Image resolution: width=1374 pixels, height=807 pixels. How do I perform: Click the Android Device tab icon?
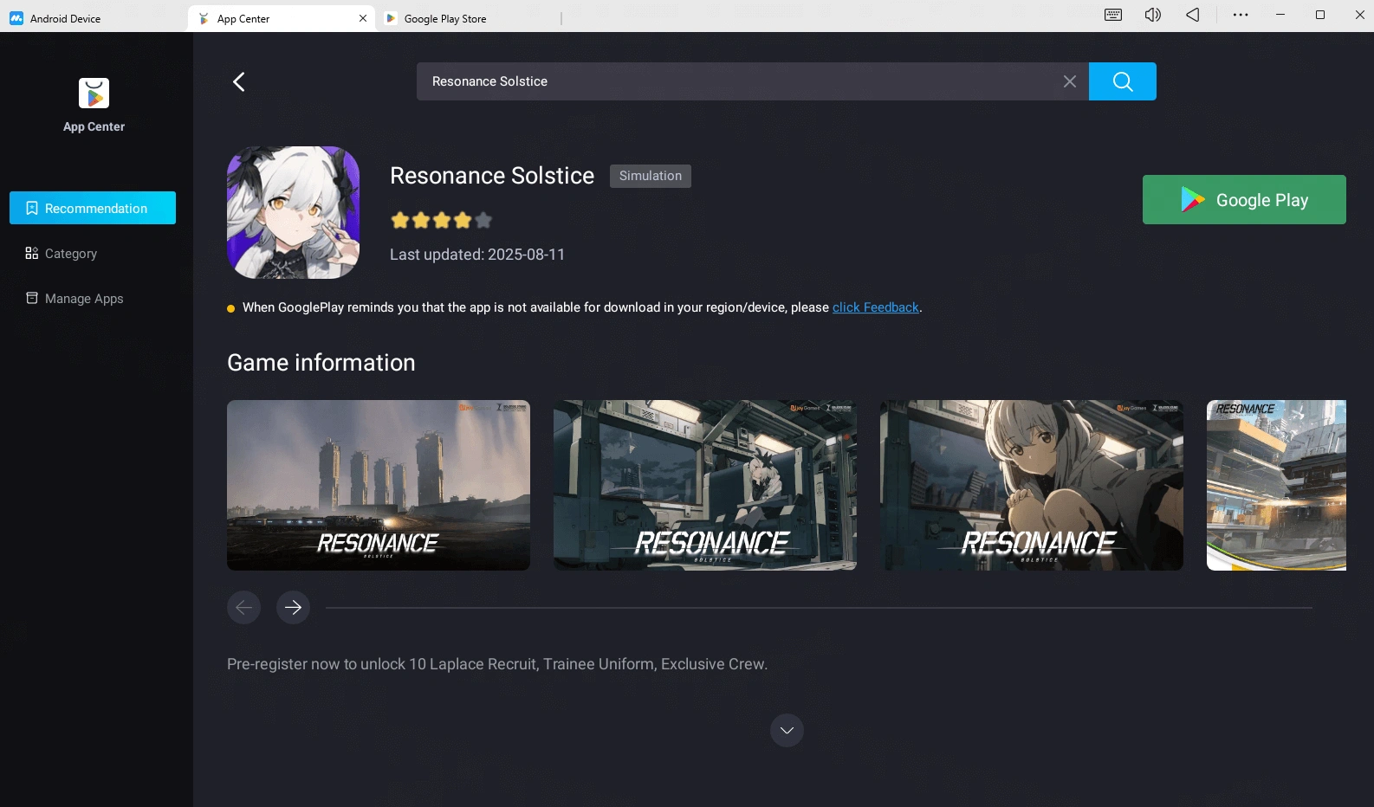(16, 18)
